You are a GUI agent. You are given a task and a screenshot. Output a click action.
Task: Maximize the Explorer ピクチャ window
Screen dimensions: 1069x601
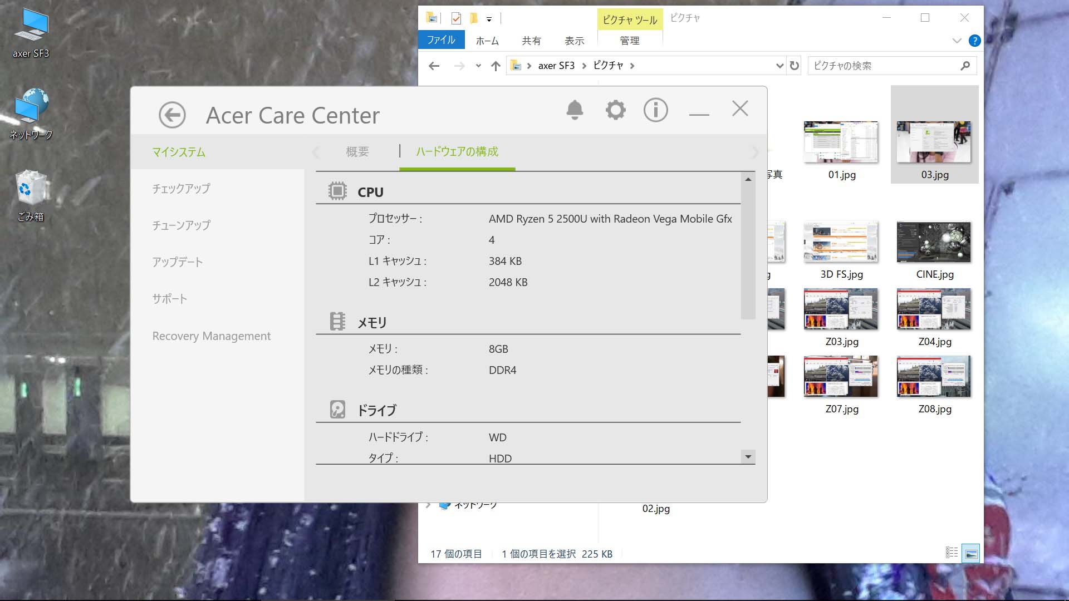[x=925, y=18]
